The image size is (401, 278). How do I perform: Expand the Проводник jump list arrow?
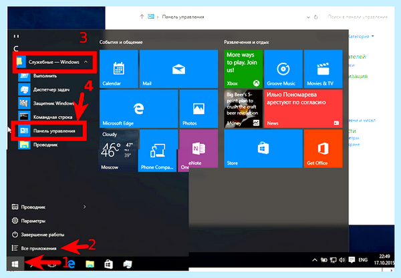[85, 207]
